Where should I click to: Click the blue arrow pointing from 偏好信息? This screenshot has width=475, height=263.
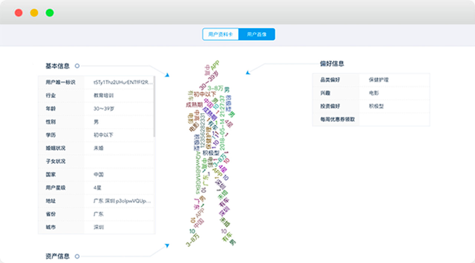(x=248, y=73)
